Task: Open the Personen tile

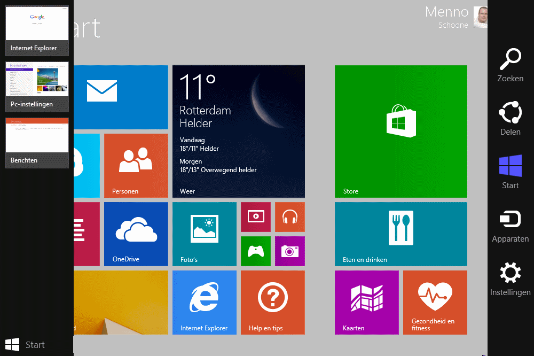Action: [136, 166]
